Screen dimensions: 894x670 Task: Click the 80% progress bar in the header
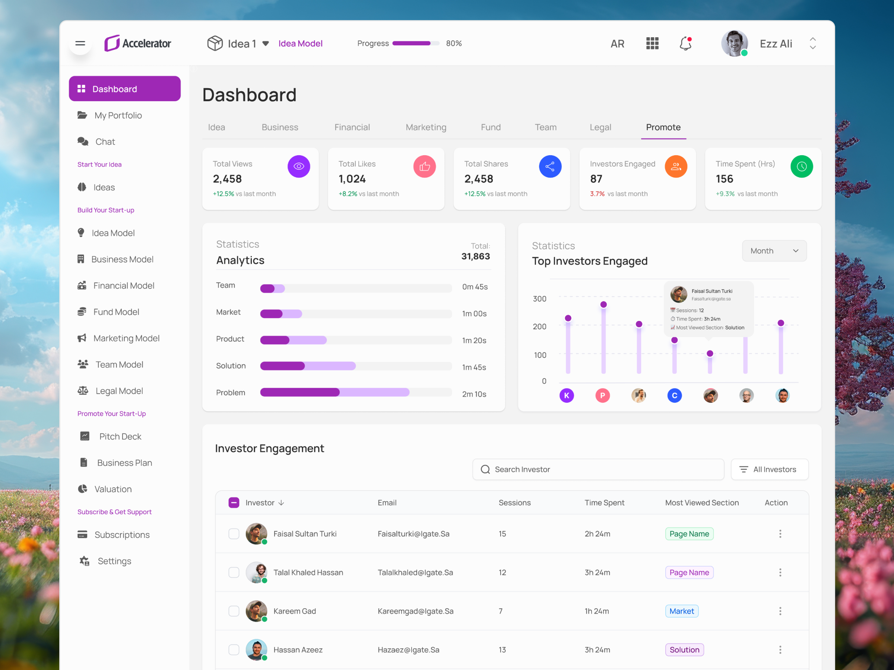416,43
